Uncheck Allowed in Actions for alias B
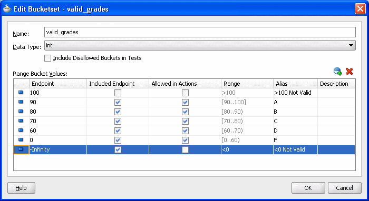369x201 pixels. (185, 112)
